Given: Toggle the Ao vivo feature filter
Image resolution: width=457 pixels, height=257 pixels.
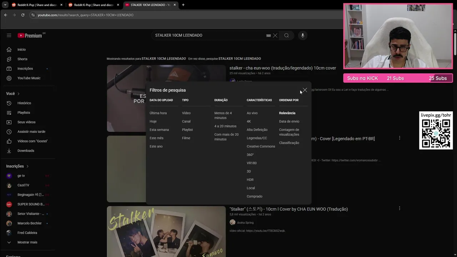Looking at the screenshot, I should coord(252,113).
